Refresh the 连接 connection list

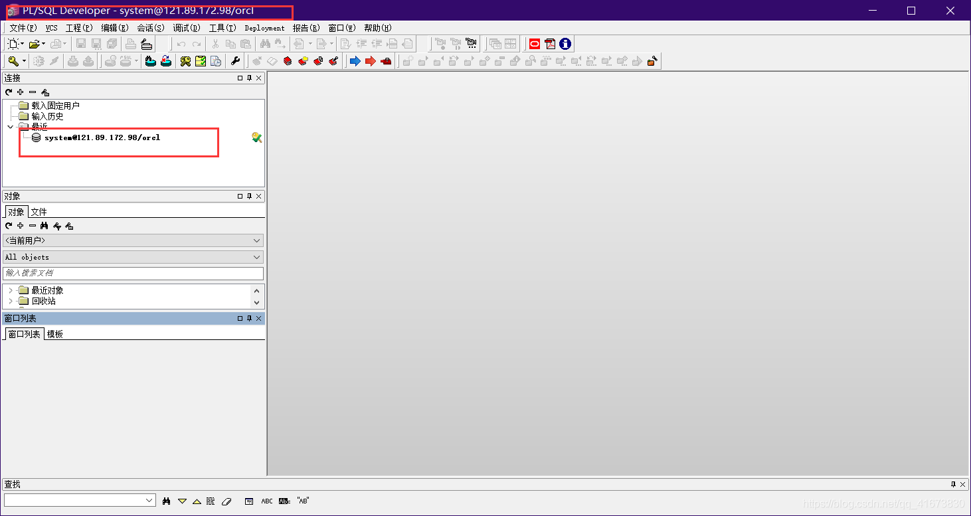pyautogui.click(x=9, y=92)
